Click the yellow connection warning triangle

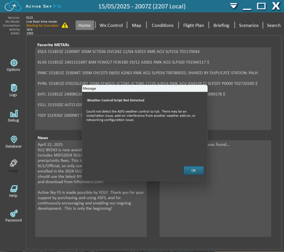point(65,25)
